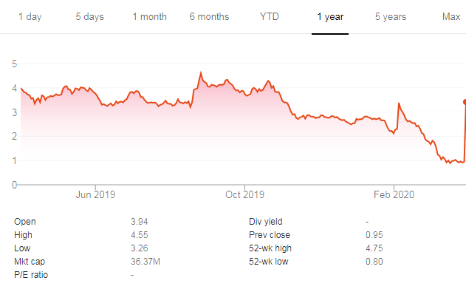
Task: Open the 1 month chart range
Action: [x=149, y=17]
